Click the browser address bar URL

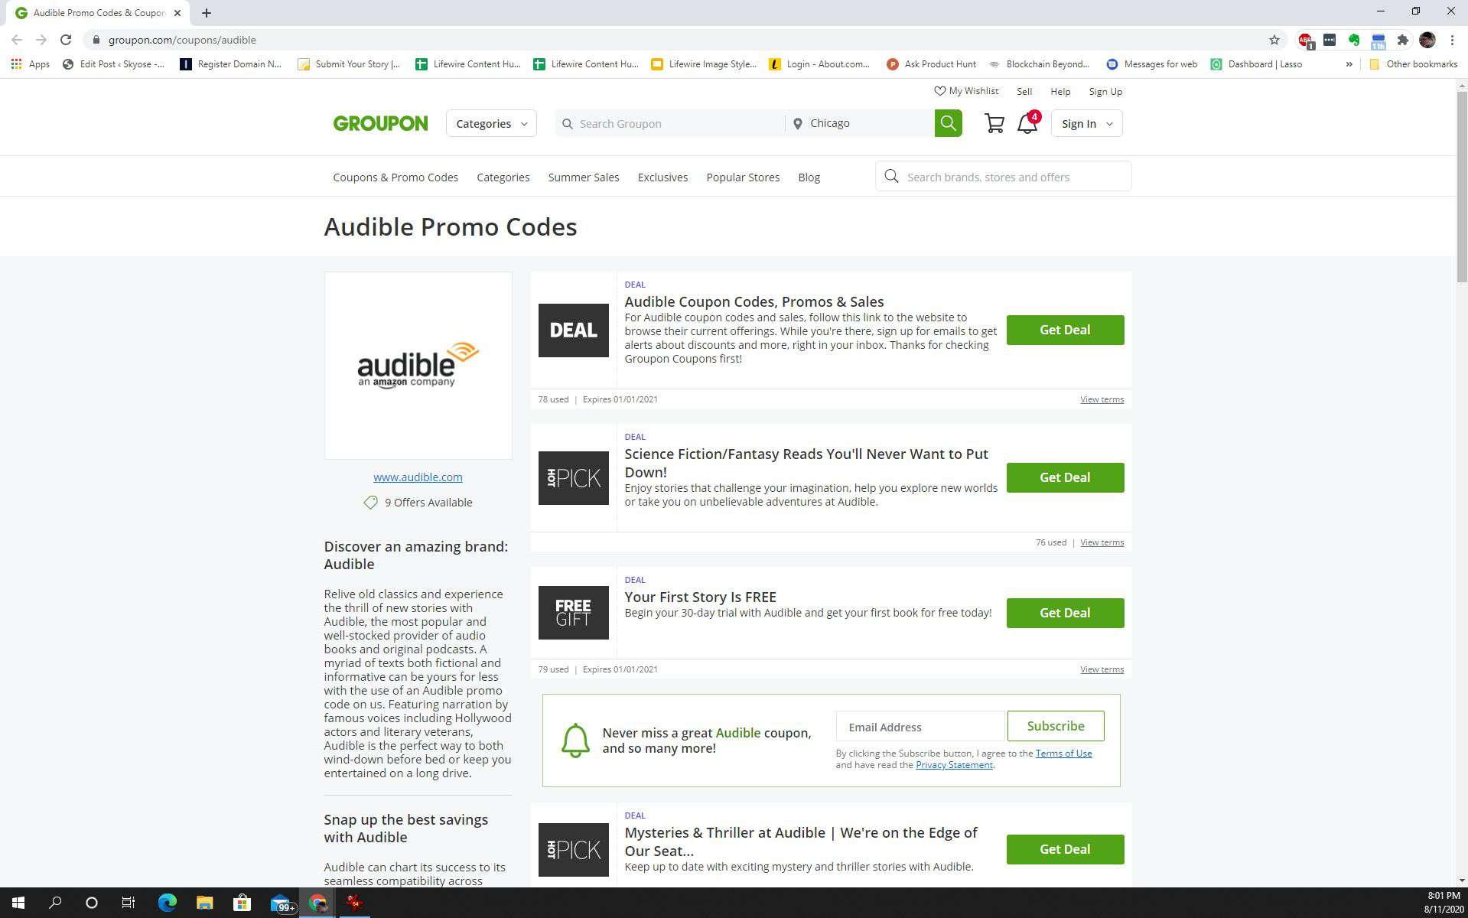pos(182,40)
